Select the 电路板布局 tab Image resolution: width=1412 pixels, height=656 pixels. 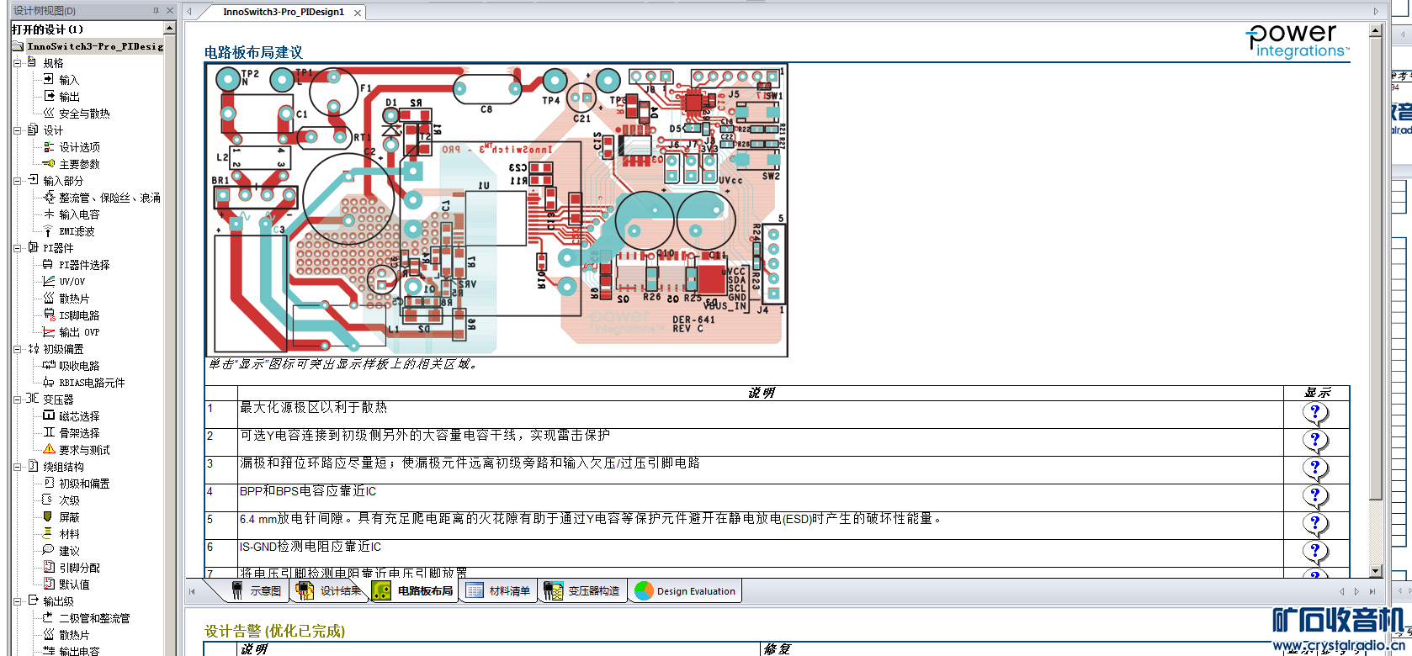[x=415, y=591]
